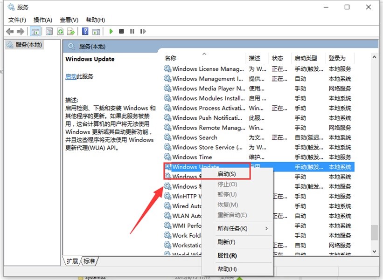Stop the service with the black square icon

tap(121, 31)
